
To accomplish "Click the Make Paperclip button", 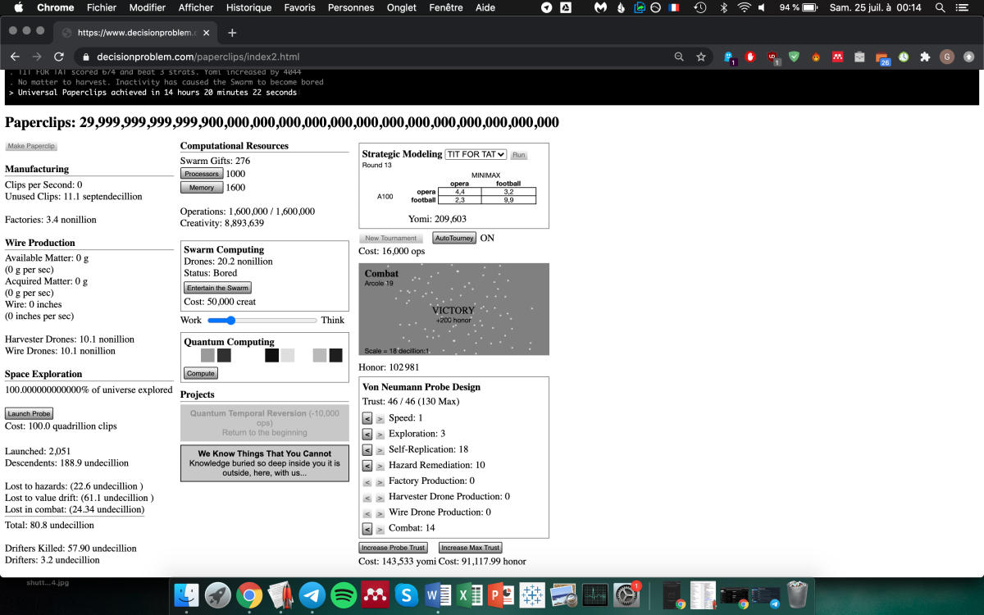I will (x=31, y=145).
